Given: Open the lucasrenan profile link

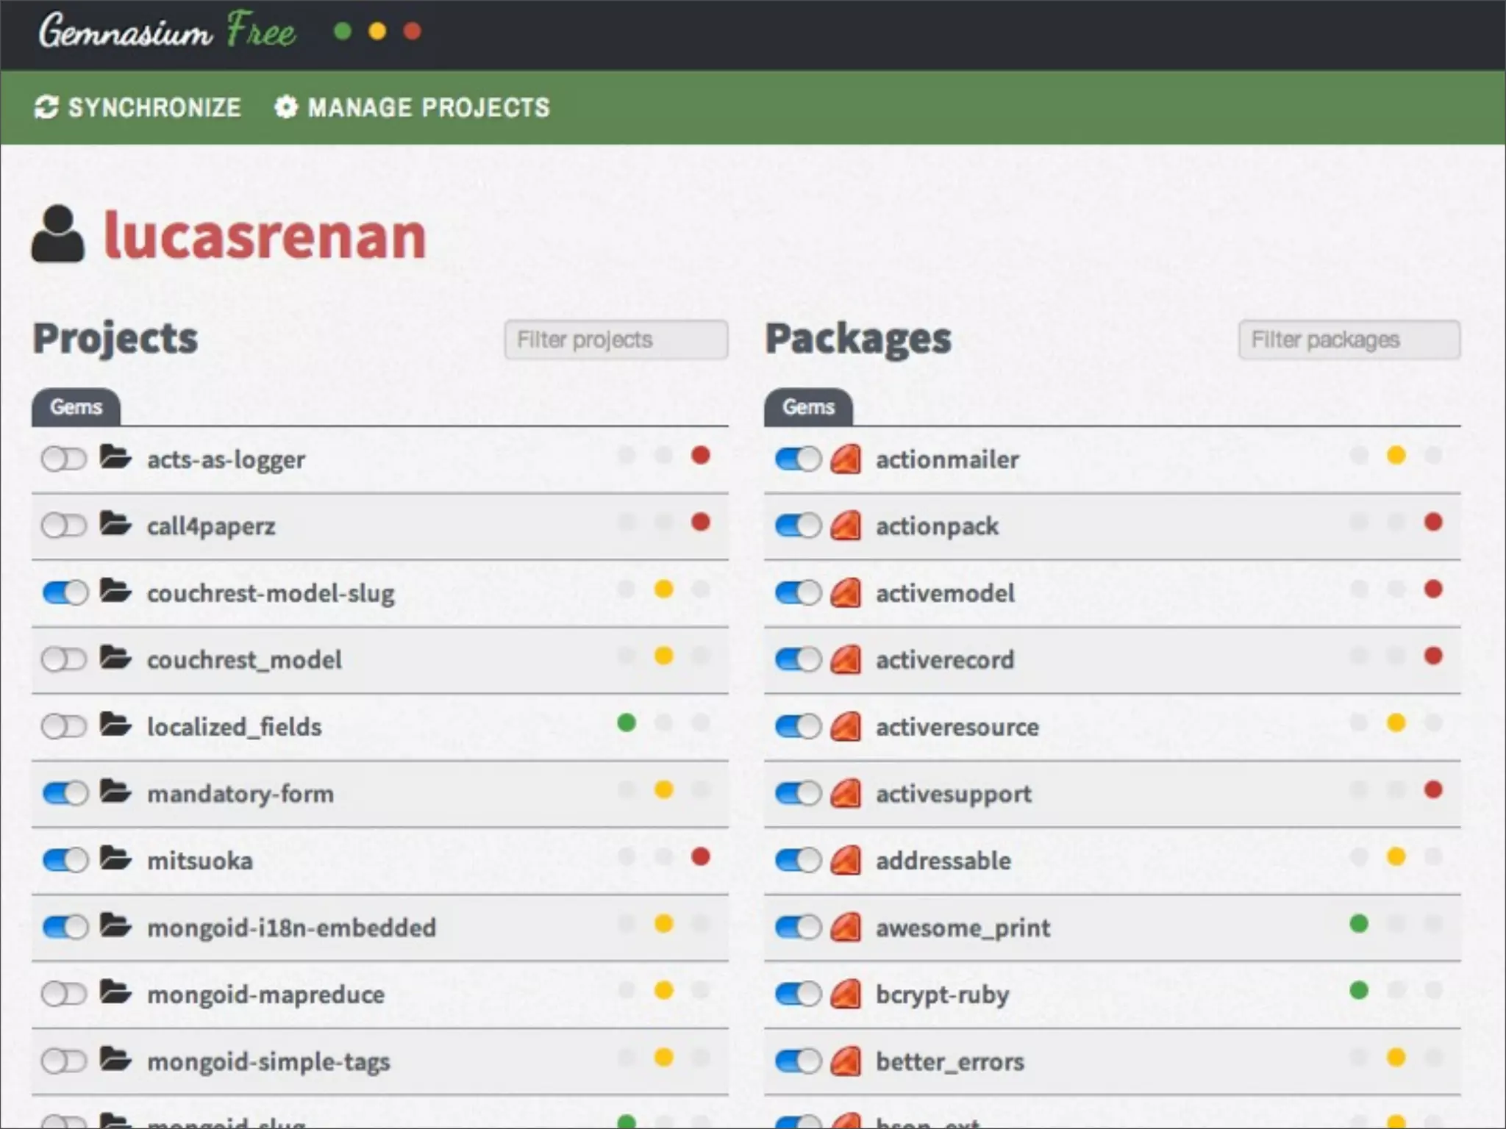Looking at the screenshot, I should click(x=265, y=236).
